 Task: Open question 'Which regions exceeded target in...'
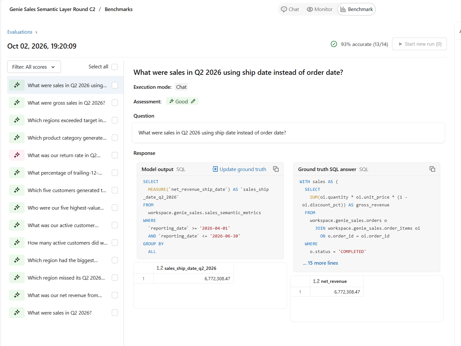click(67, 120)
